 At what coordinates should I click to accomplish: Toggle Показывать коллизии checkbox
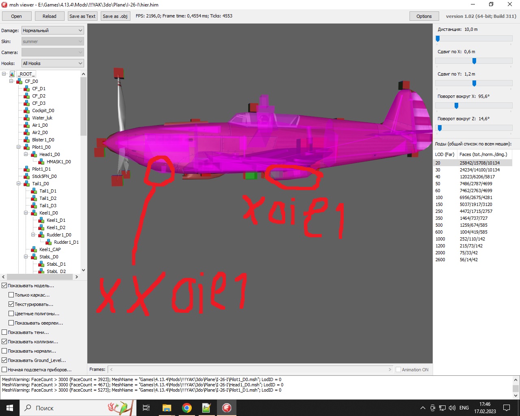point(4,342)
